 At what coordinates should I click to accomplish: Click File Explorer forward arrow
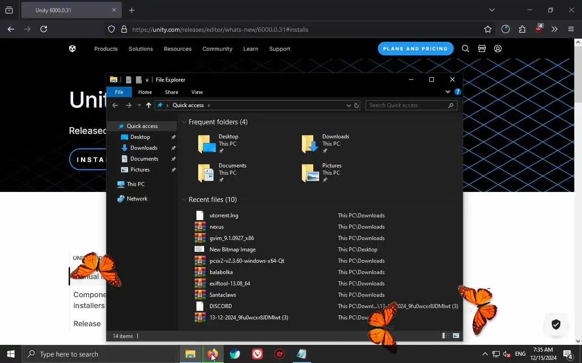point(128,105)
